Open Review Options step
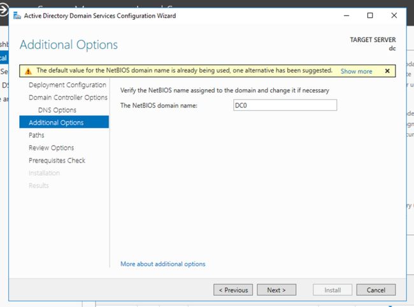The height and width of the screenshot is (307, 414). click(x=51, y=148)
